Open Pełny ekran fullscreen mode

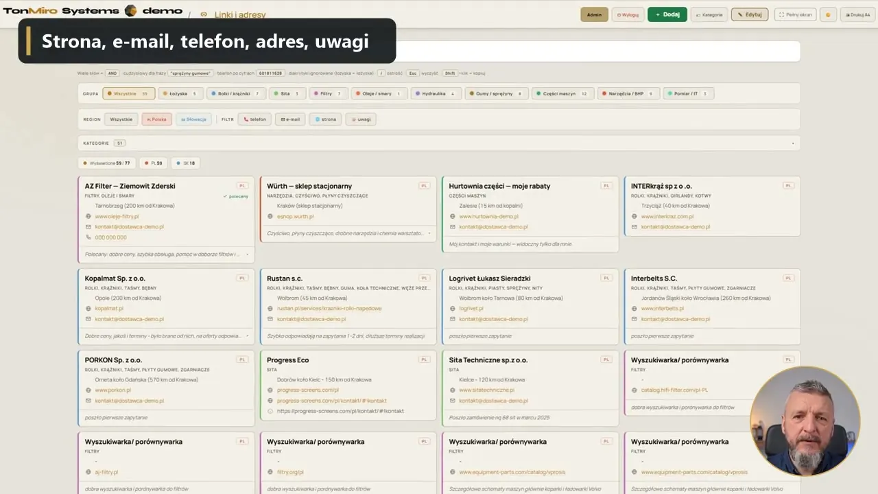click(796, 14)
